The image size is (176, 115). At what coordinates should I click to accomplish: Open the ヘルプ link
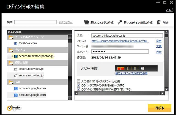(169, 10)
